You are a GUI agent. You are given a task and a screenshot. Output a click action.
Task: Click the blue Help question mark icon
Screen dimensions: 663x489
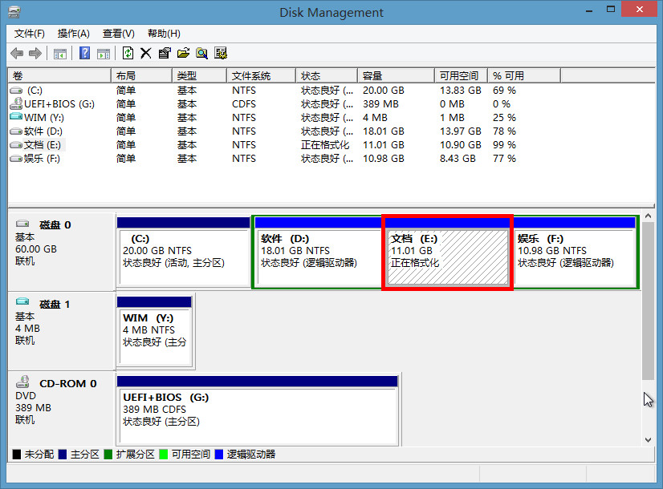pos(84,54)
